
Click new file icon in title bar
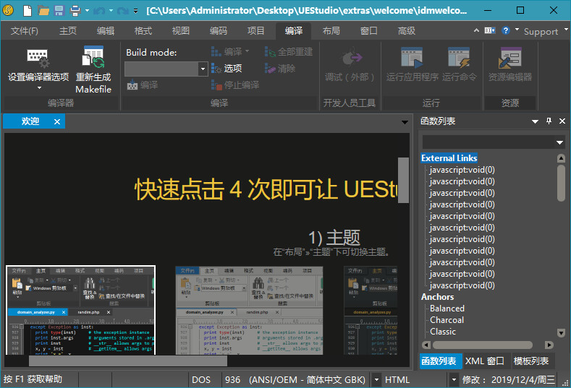click(27, 11)
